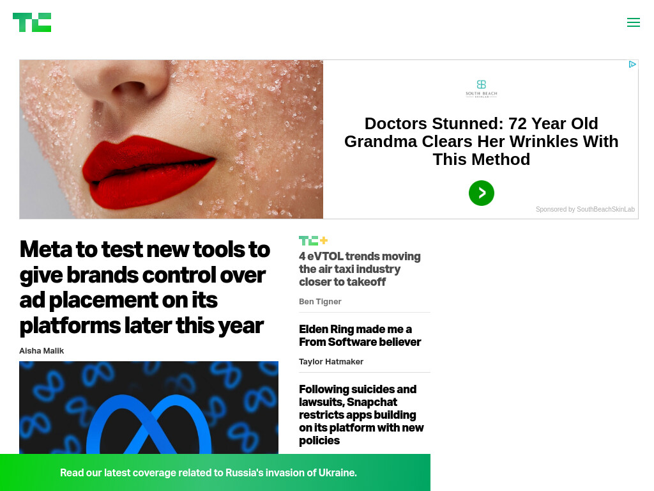
Task: Open the Doctors Stunned ad headline
Action: [482, 141]
